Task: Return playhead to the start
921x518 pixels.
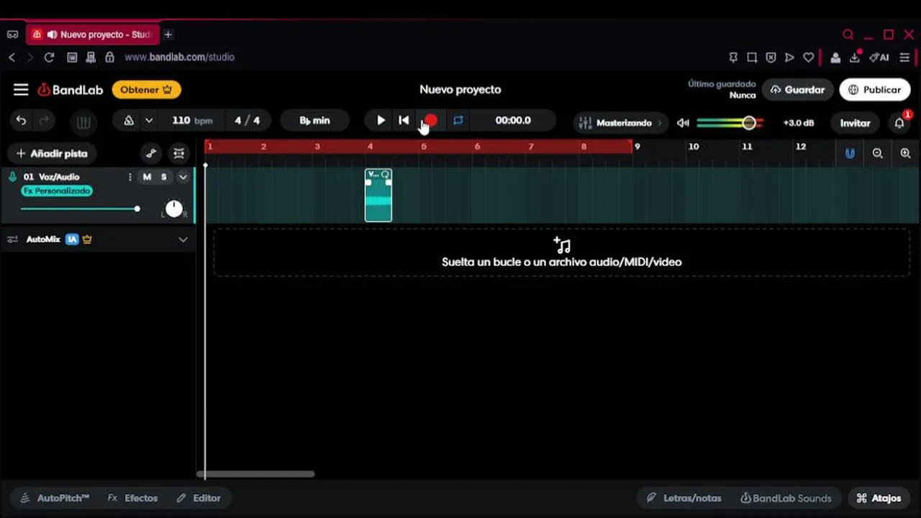Action: [x=404, y=121]
